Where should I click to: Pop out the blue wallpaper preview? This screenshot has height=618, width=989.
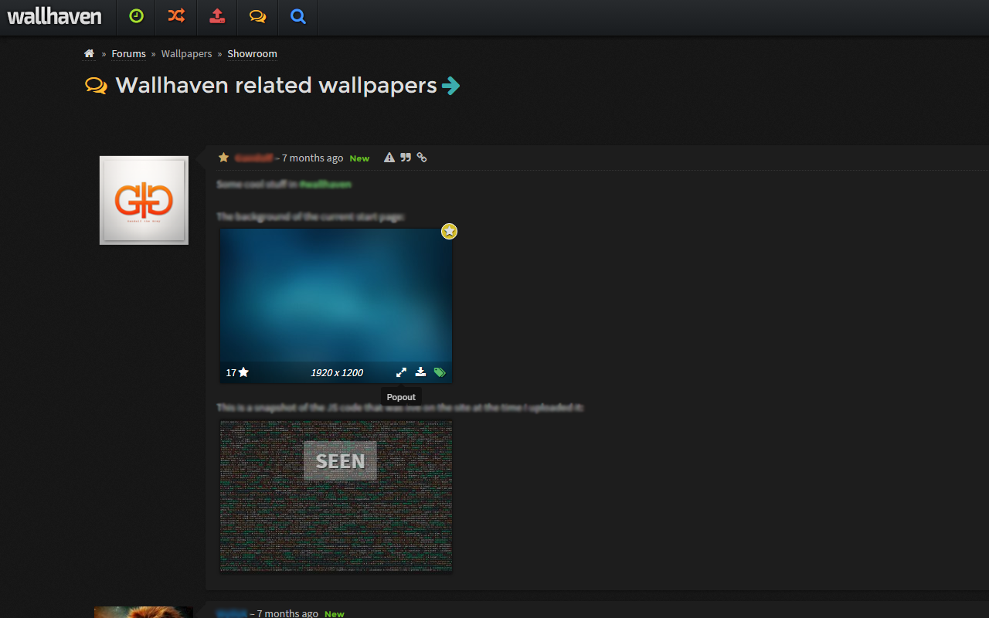(401, 372)
